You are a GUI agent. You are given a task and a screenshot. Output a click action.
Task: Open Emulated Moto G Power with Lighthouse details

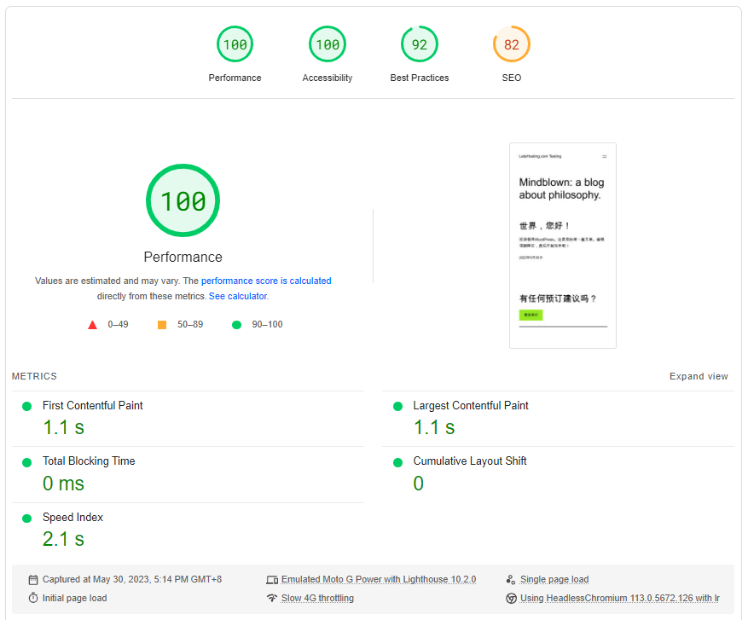[379, 579]
